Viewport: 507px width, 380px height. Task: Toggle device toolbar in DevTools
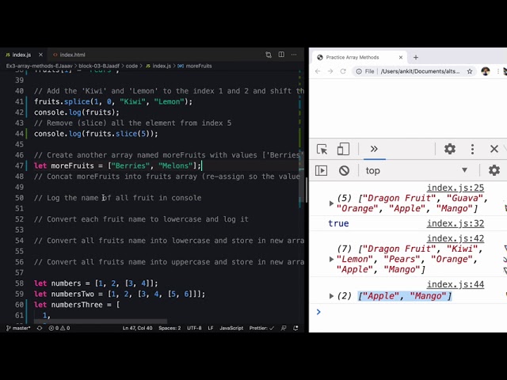tap(343, 149)
